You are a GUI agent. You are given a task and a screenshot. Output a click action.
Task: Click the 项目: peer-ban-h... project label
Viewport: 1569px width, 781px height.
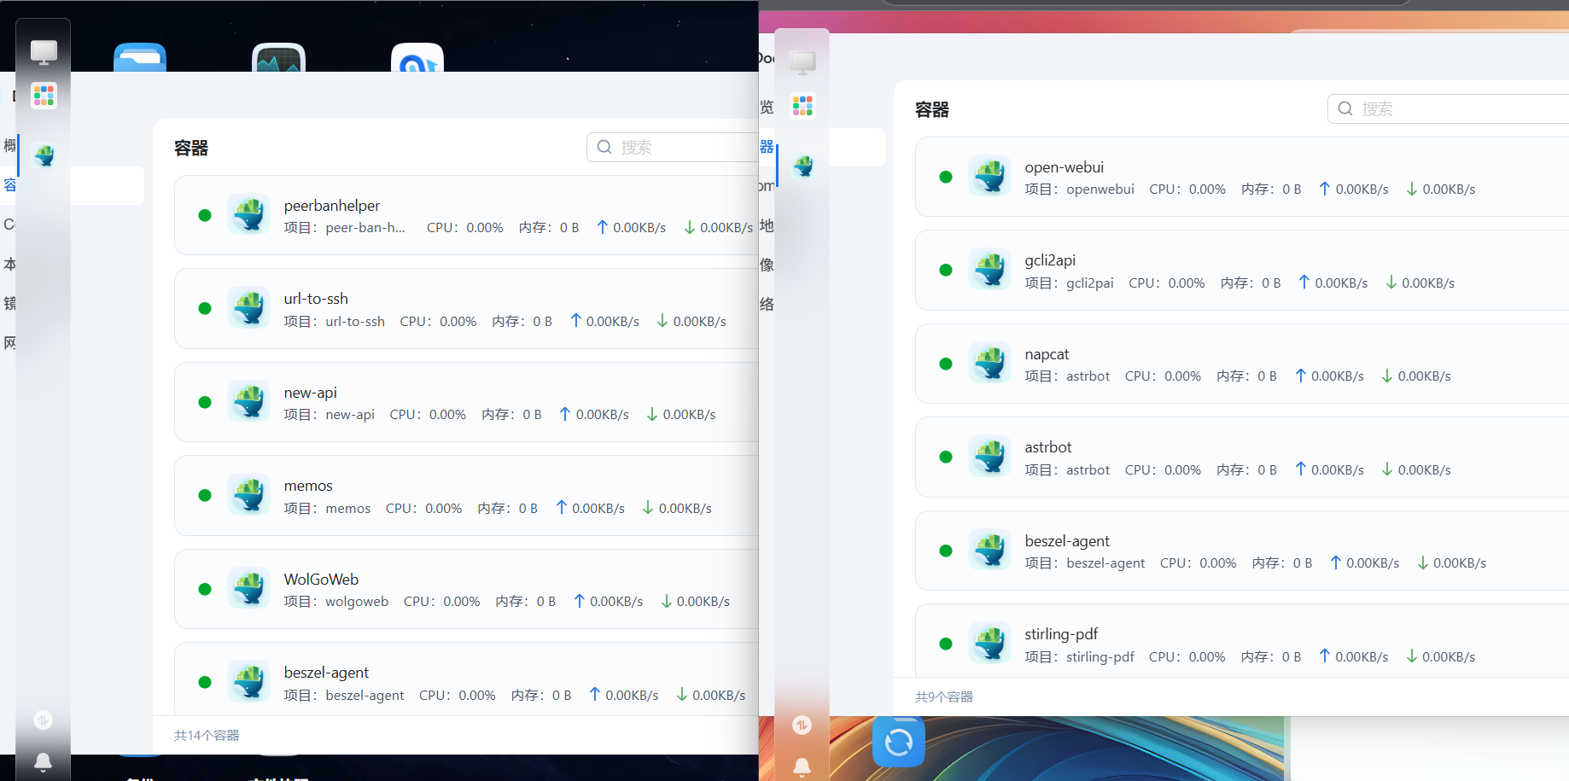345,228
